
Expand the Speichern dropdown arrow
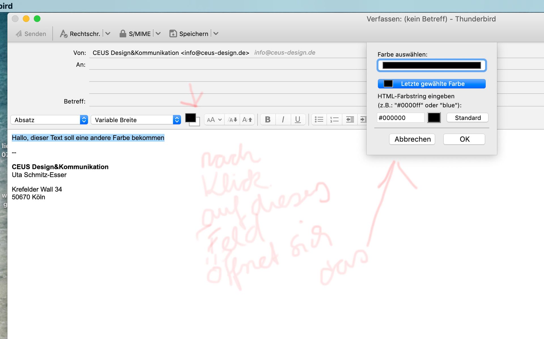(216, 34)
